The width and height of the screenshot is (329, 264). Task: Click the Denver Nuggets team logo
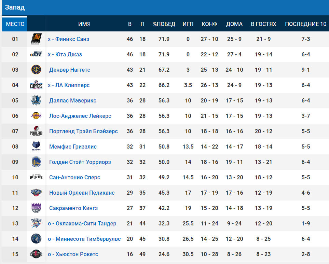pos(36,70)
